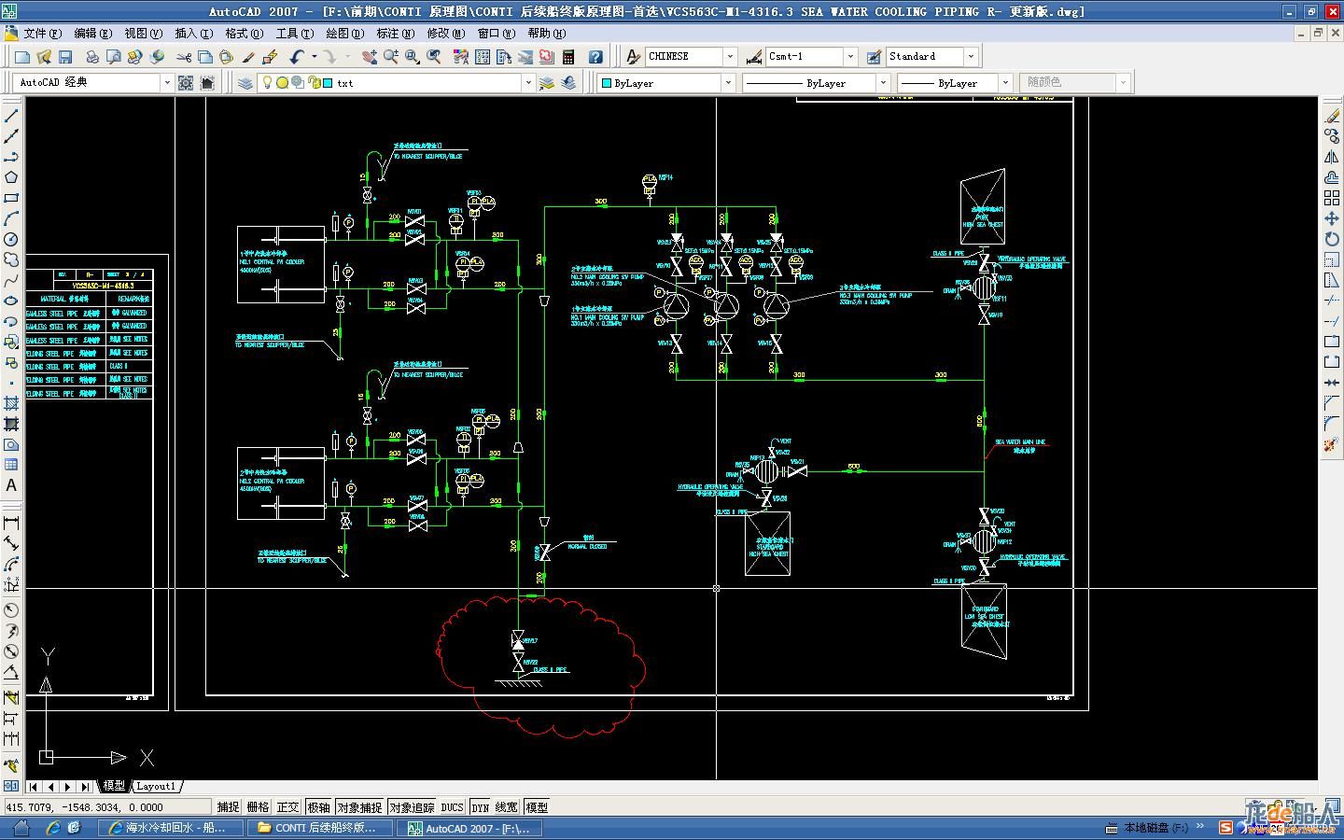Click the Workspace Settings gear icon

coord(186,83)
